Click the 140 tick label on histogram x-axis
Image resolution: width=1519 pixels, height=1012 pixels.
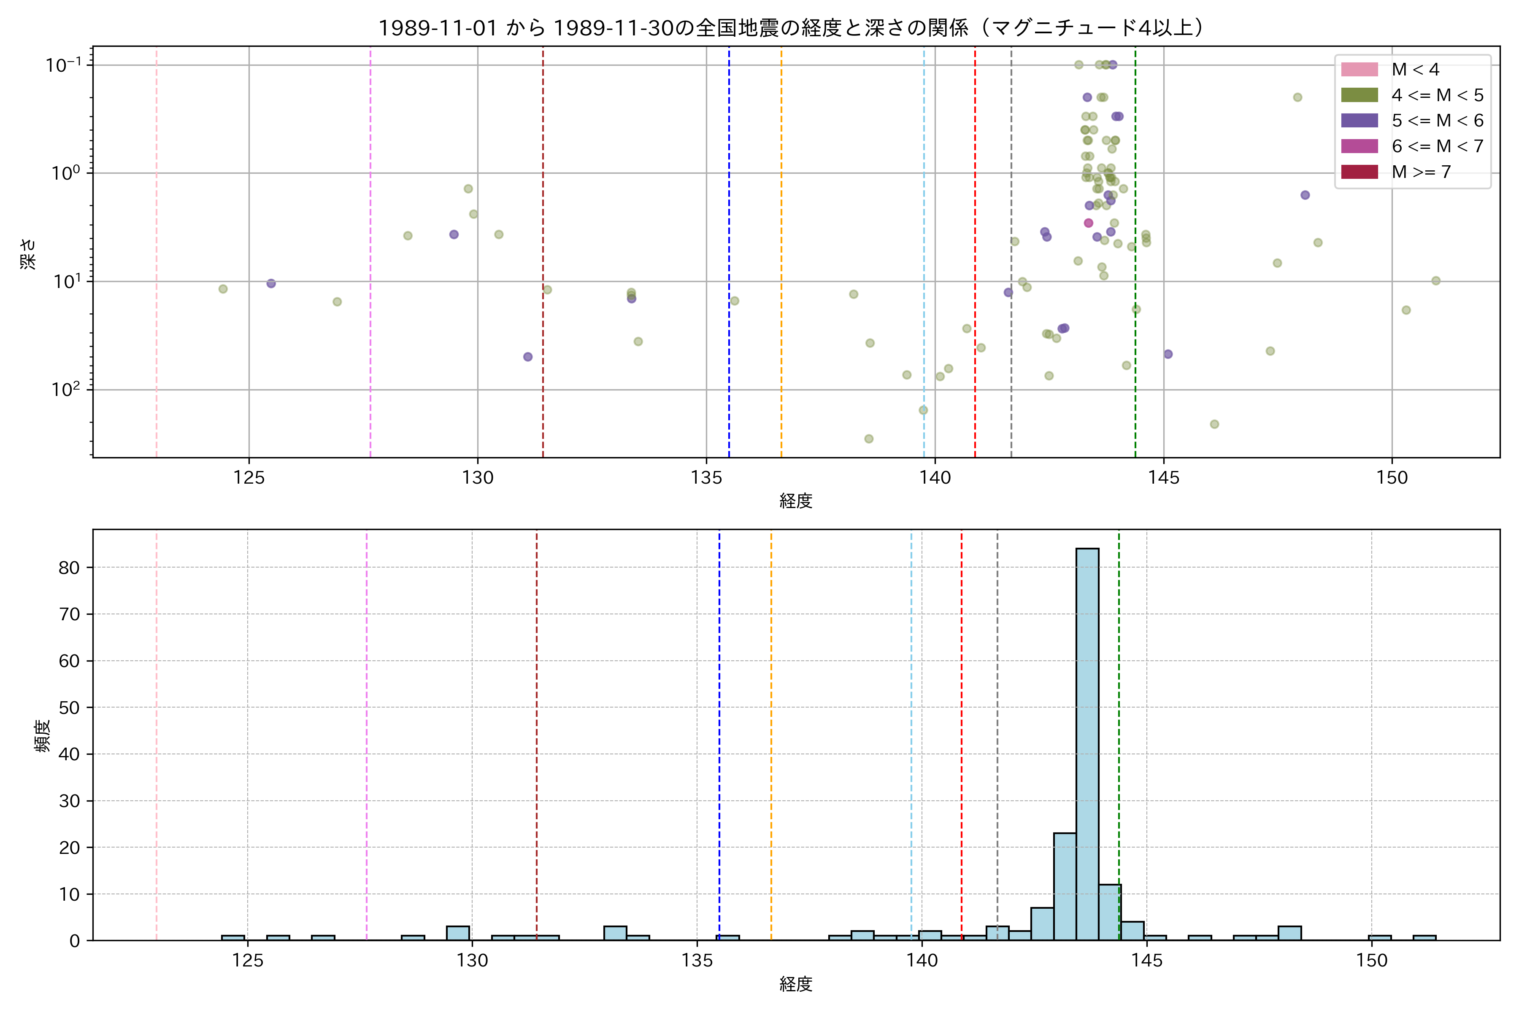pos(922,961)
